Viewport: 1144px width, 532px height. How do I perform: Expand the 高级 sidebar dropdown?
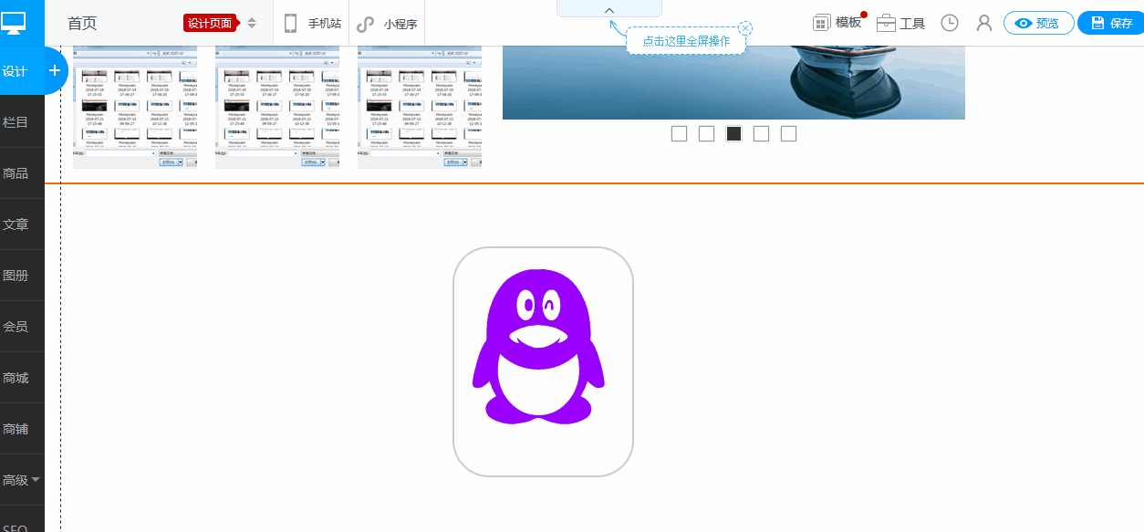click(21, 480)
